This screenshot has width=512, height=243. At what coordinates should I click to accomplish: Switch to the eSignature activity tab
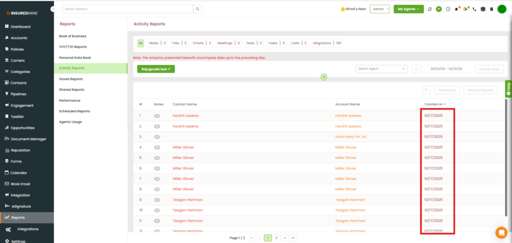[322, 43]
